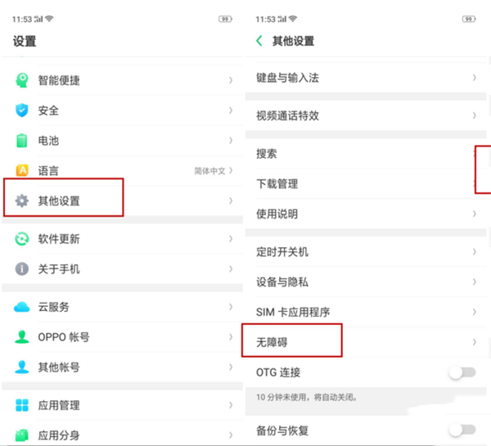Tap the 软件更新 green refresh icon
This screenshot has width=491, height=446.
[x=22, y=239]
